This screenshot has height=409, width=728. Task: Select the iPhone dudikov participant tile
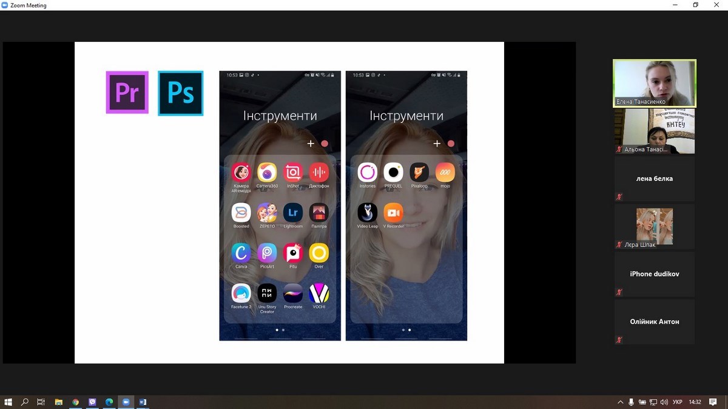(654, 274)
